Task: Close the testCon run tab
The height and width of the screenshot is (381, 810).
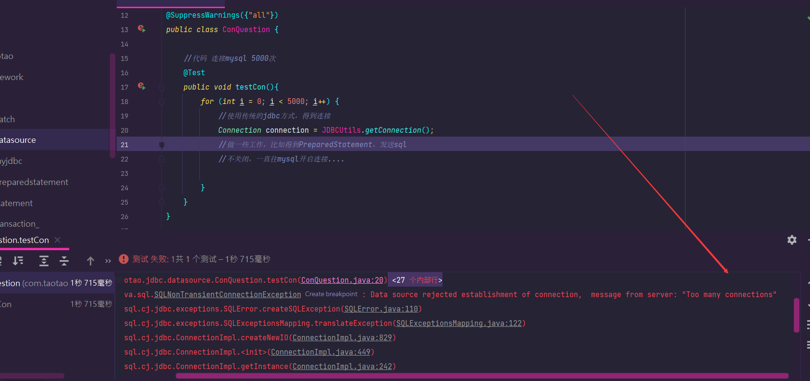Action: pos(58,240)
